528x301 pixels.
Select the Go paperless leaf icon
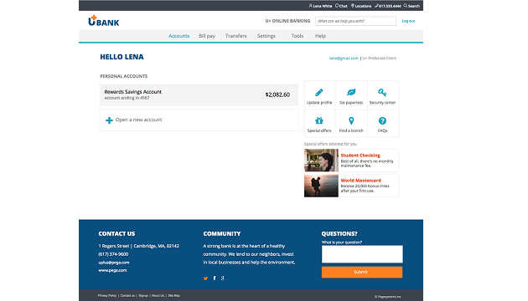click(x=351, y=92)
